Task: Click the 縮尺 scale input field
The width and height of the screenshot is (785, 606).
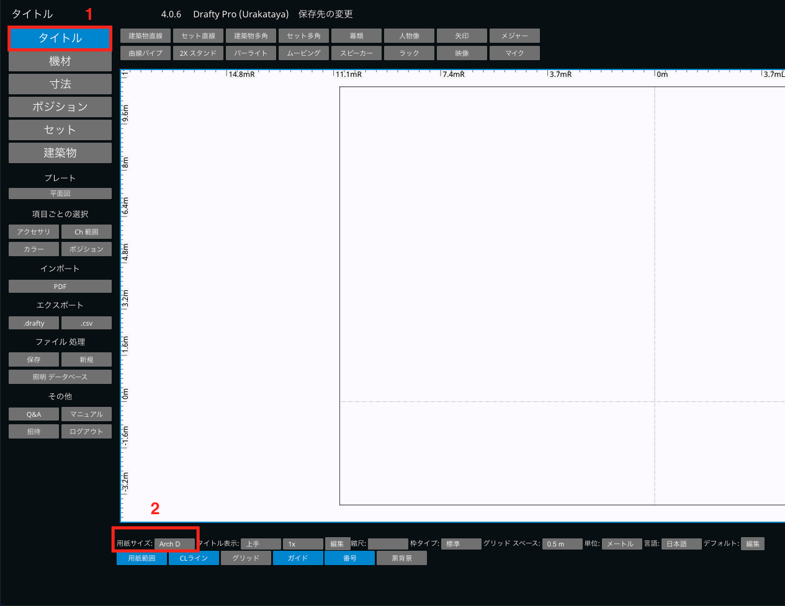Action: (388, 544)
